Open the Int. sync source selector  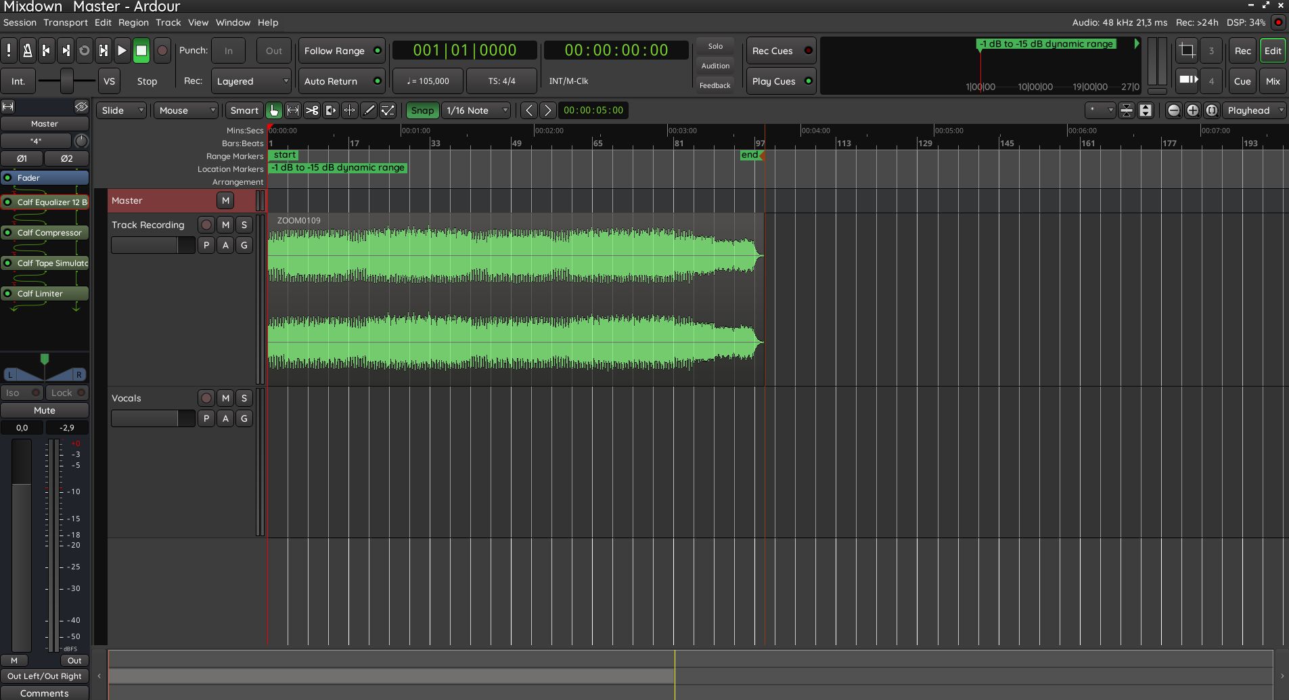point(18,81)
